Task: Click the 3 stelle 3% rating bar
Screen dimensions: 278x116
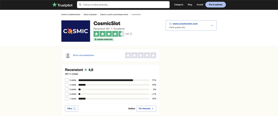Action: (114, 89)
